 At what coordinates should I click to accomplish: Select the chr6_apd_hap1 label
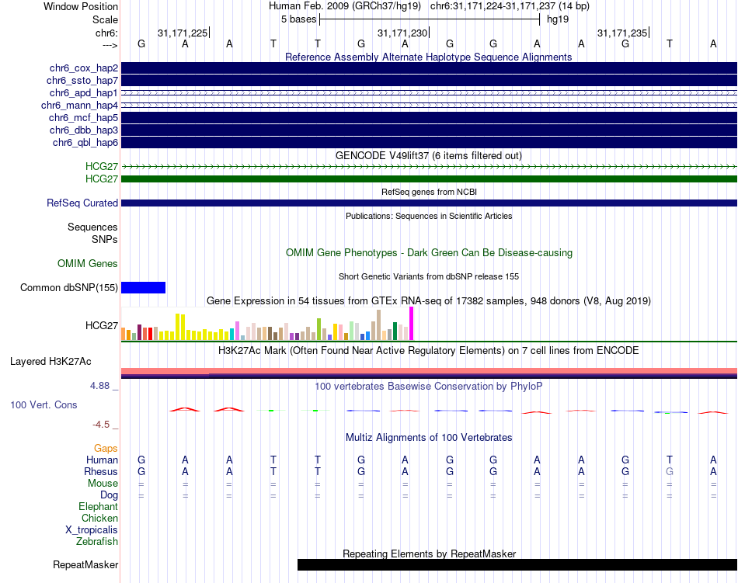(x=83, y=92)
